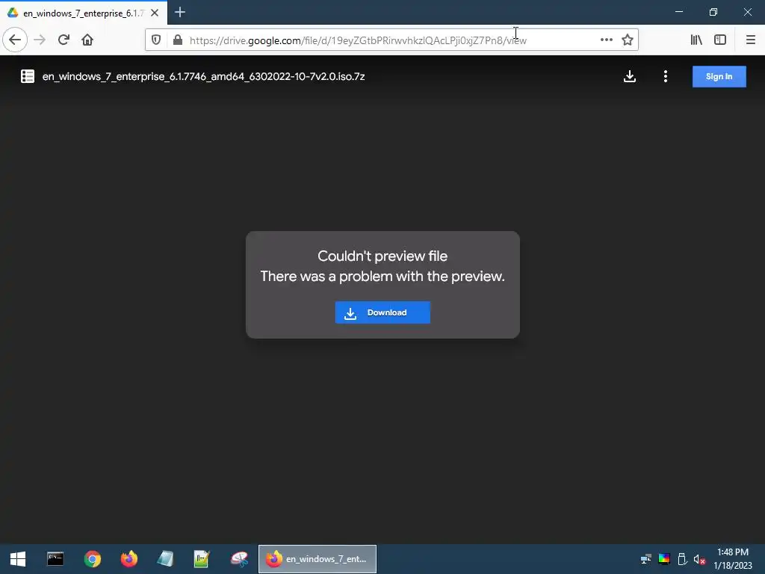Screen dimensions: 765x574
Task: Open the Notepad++ style taskbar icon
Action: (202, 559)
